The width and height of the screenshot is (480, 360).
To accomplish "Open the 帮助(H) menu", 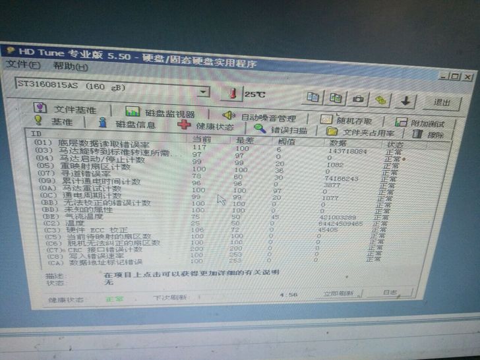I will [x=71, y=66].
